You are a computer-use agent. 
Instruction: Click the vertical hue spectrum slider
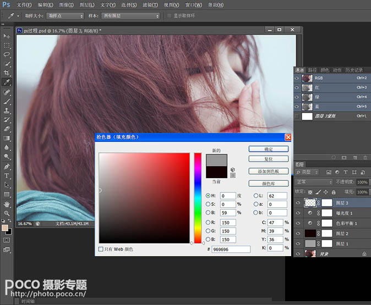coord(198,198)
